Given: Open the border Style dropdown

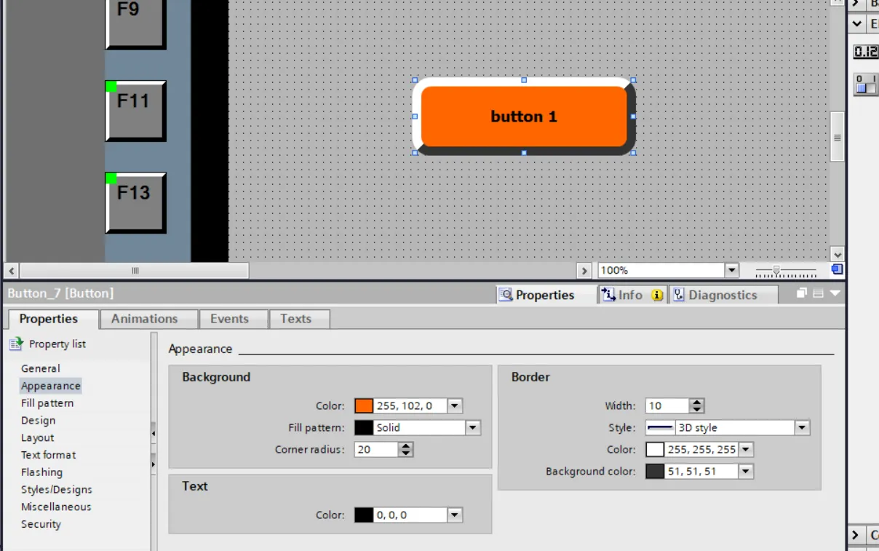Looking at the screenshot, I should [x=802, y=428].
